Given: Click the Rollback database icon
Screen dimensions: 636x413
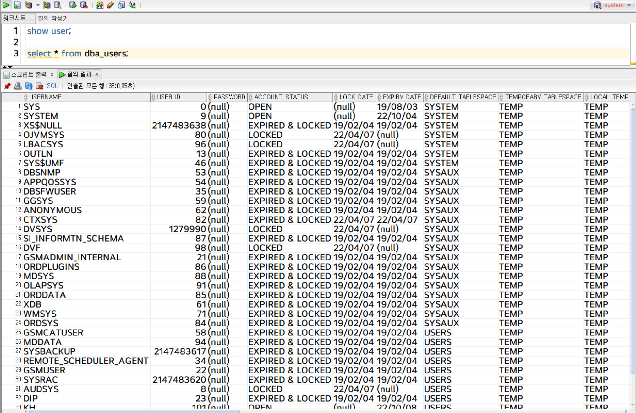Looking at the screenshot, I should [84, 5].
